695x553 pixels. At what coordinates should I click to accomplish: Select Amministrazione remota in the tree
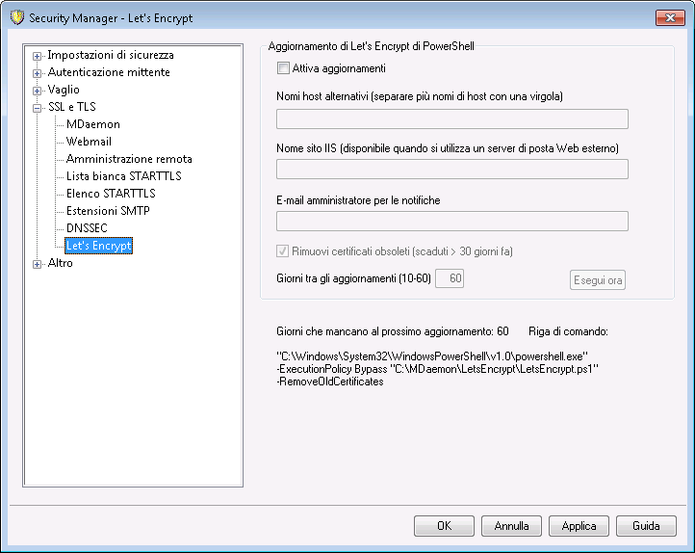[129, 159]
